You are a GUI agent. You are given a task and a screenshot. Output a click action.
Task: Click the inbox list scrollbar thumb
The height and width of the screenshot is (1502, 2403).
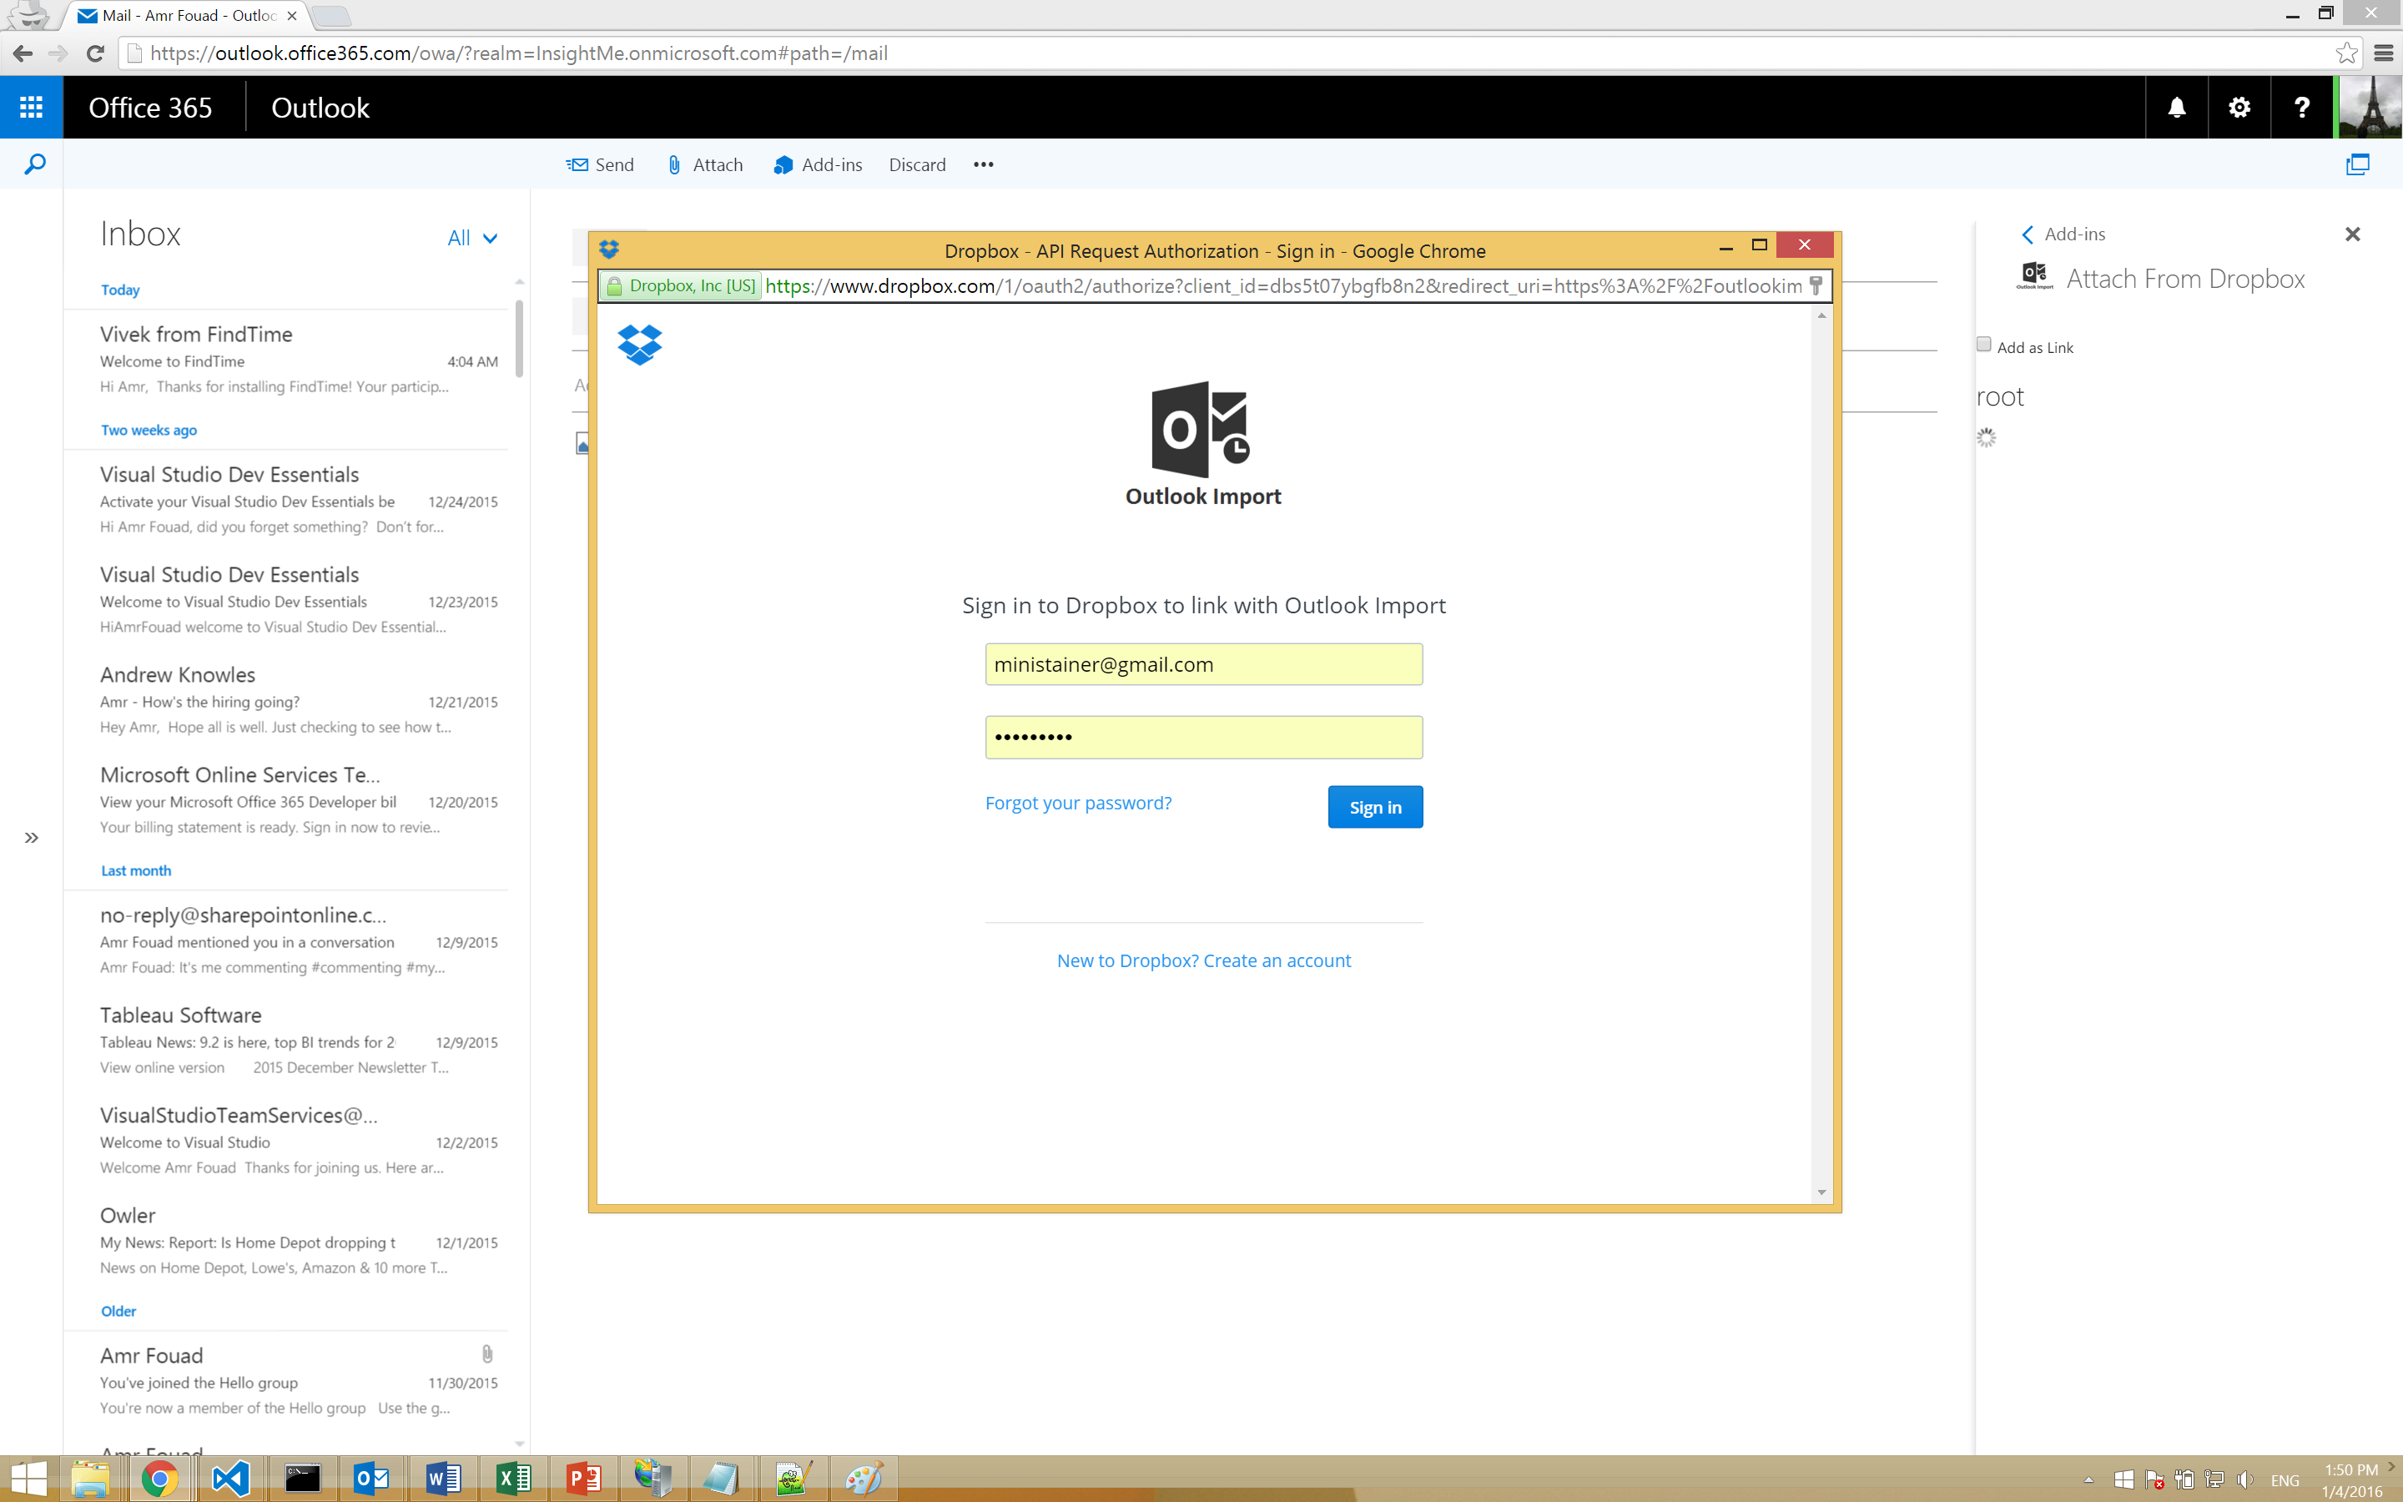click(x=518, y=338)
